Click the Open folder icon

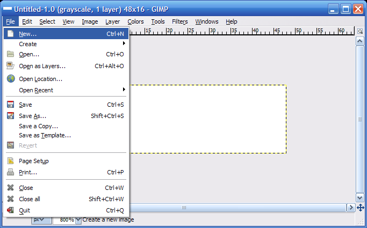coord(10,54)
